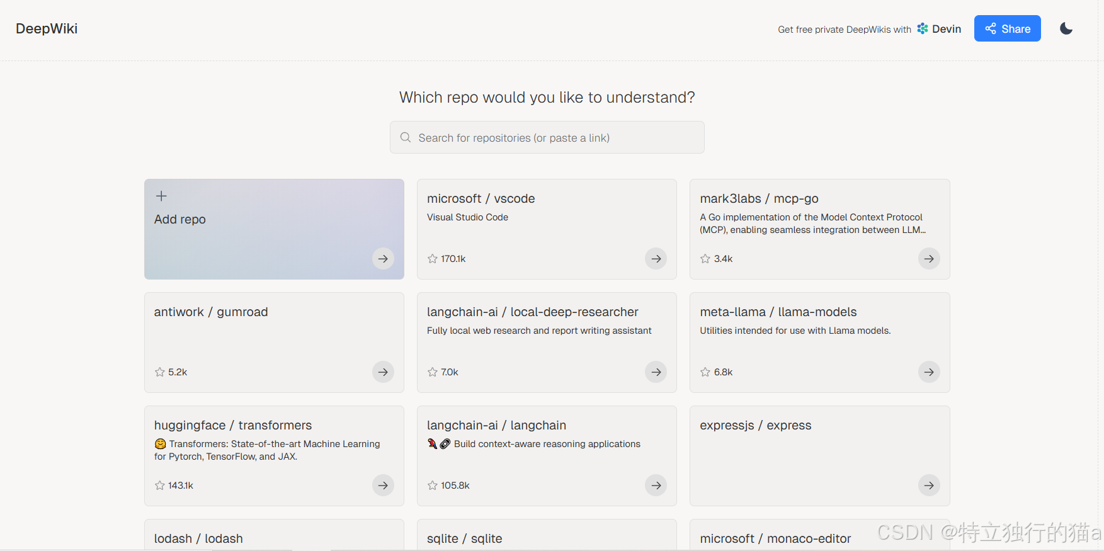This screenshot has height=551, width=1104.
Task: Click the blue Share button
Action: coord(1007,28)
